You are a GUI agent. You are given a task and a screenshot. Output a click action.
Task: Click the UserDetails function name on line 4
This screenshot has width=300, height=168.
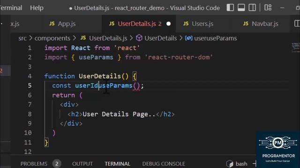[x=100, y=76]
